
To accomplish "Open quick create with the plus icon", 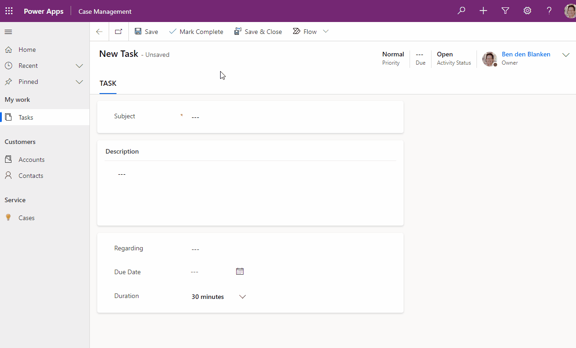I will [483, 11].
